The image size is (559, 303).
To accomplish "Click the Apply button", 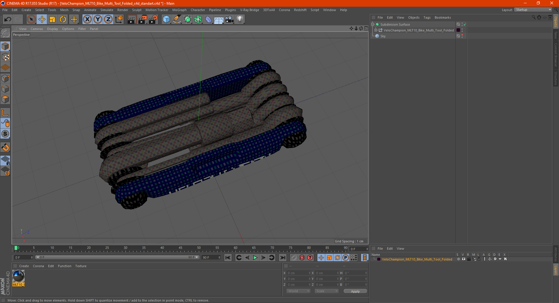I will [x=355, y=291].
